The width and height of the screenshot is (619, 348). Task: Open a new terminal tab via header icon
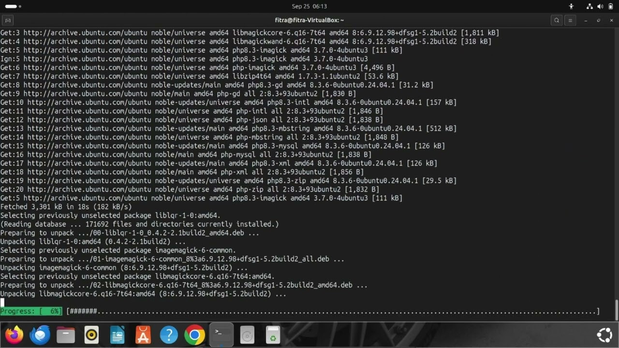point(8,20)
